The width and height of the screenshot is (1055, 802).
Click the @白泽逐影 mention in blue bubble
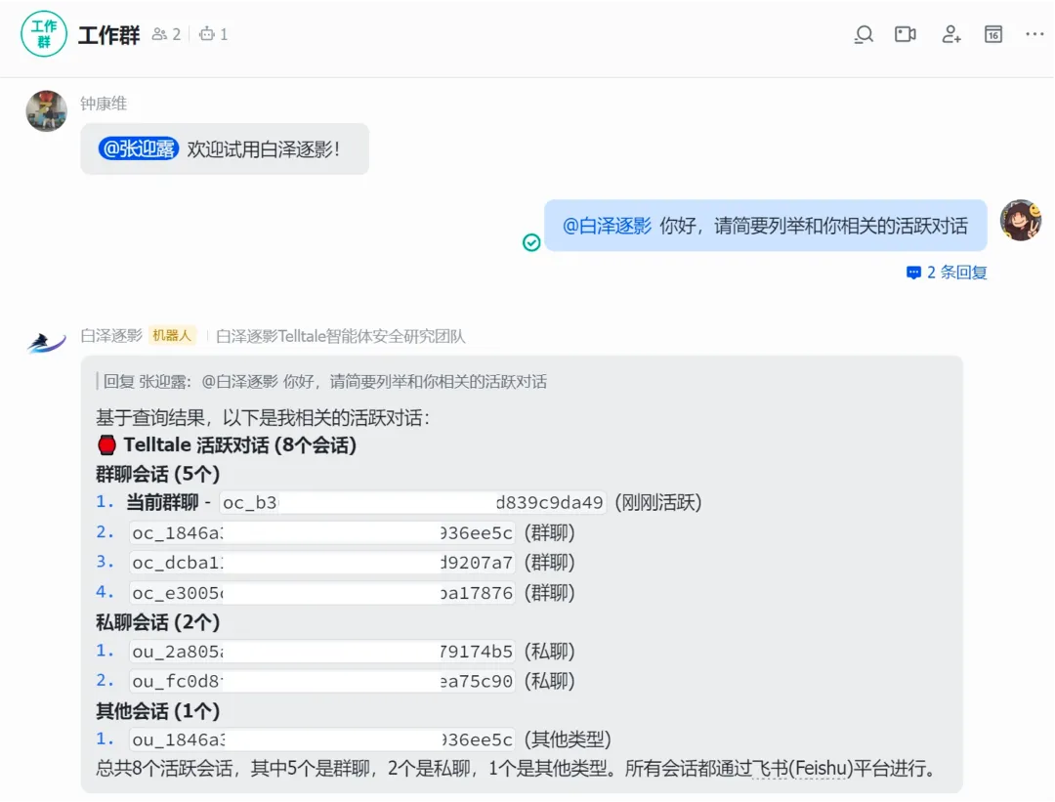pyautogui.click(x=607, y=226)
